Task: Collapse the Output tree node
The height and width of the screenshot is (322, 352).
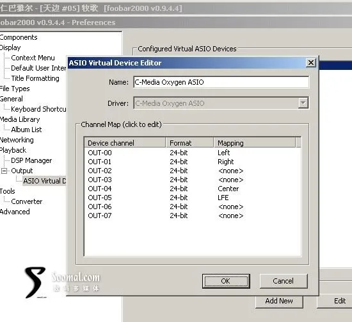Action: [x=4, y=171]
